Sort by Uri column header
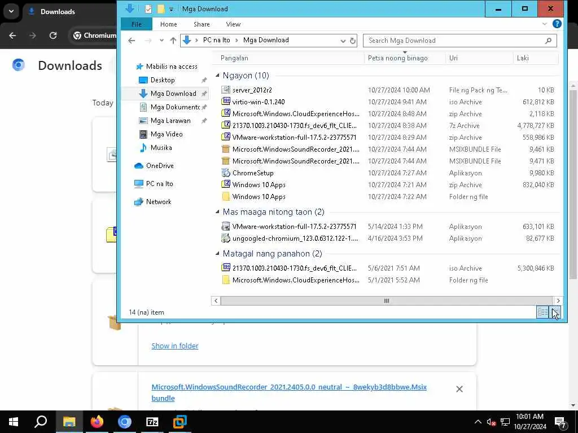The image size is (578, 433). coord(479,58)
